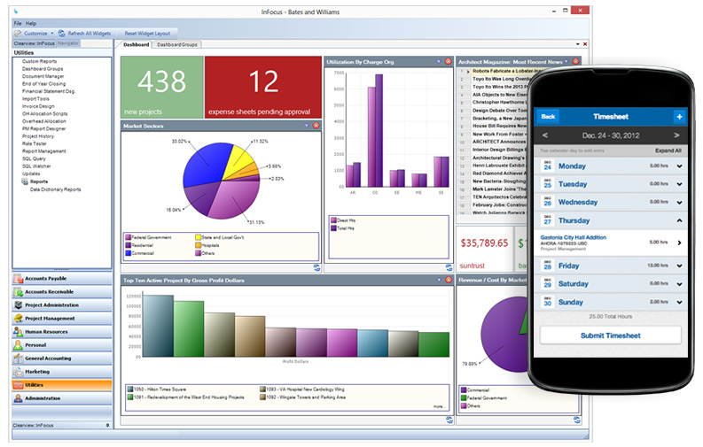Go to next week in phone Timesheet
The height and width of the screenshot is (447, 703).
coord(676,135)
